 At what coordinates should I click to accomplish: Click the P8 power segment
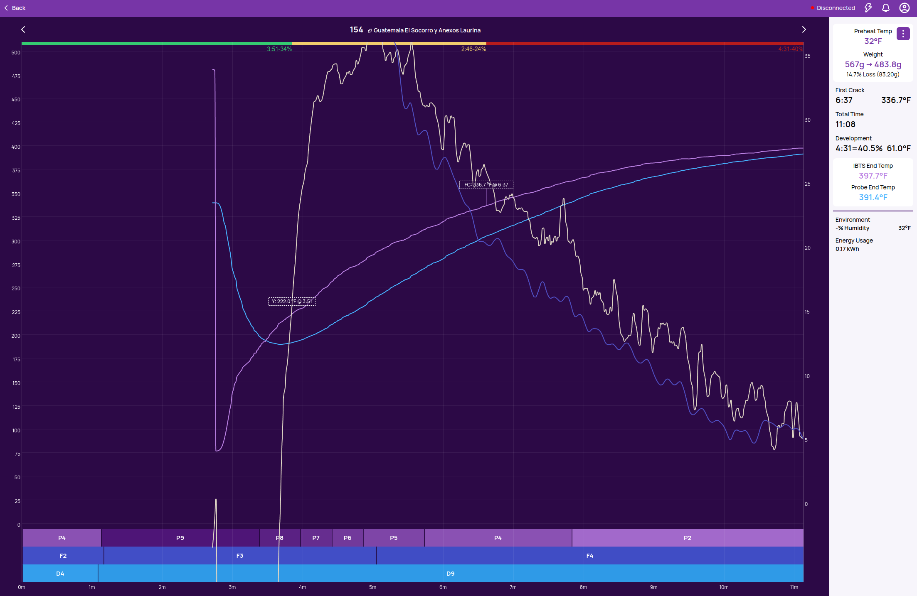tap(280, 538)
